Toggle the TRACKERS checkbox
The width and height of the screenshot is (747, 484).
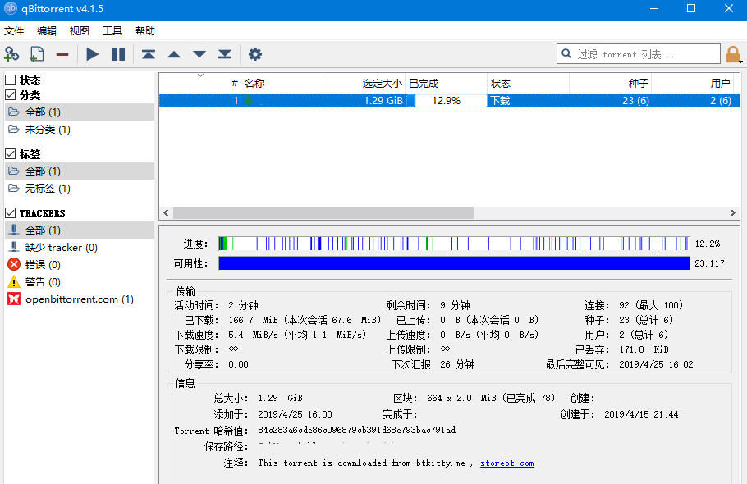coord(10,212)
